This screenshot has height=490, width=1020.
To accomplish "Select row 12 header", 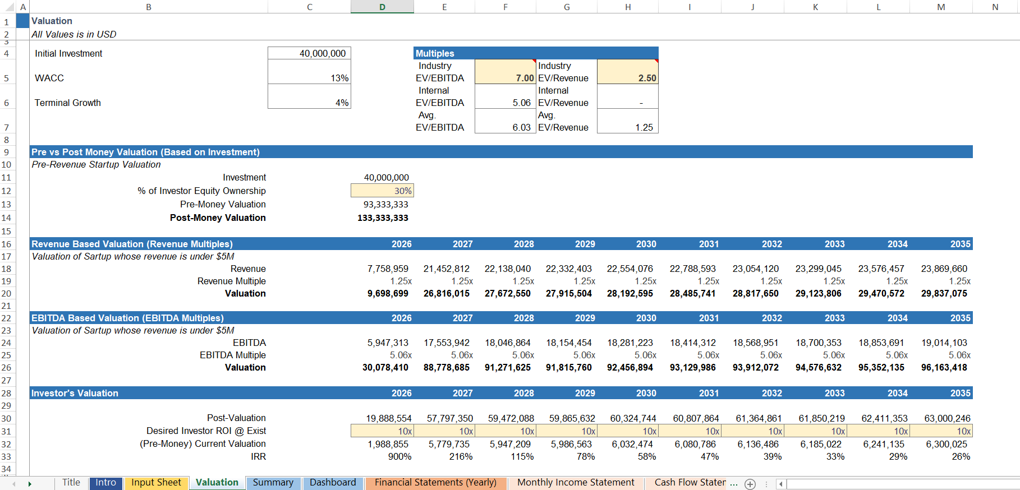I will 7,191.
